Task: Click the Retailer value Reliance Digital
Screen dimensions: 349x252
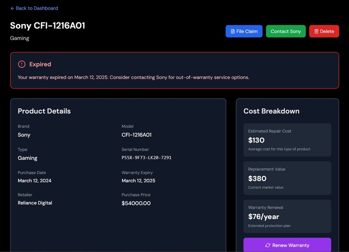Action: (35, 203)
